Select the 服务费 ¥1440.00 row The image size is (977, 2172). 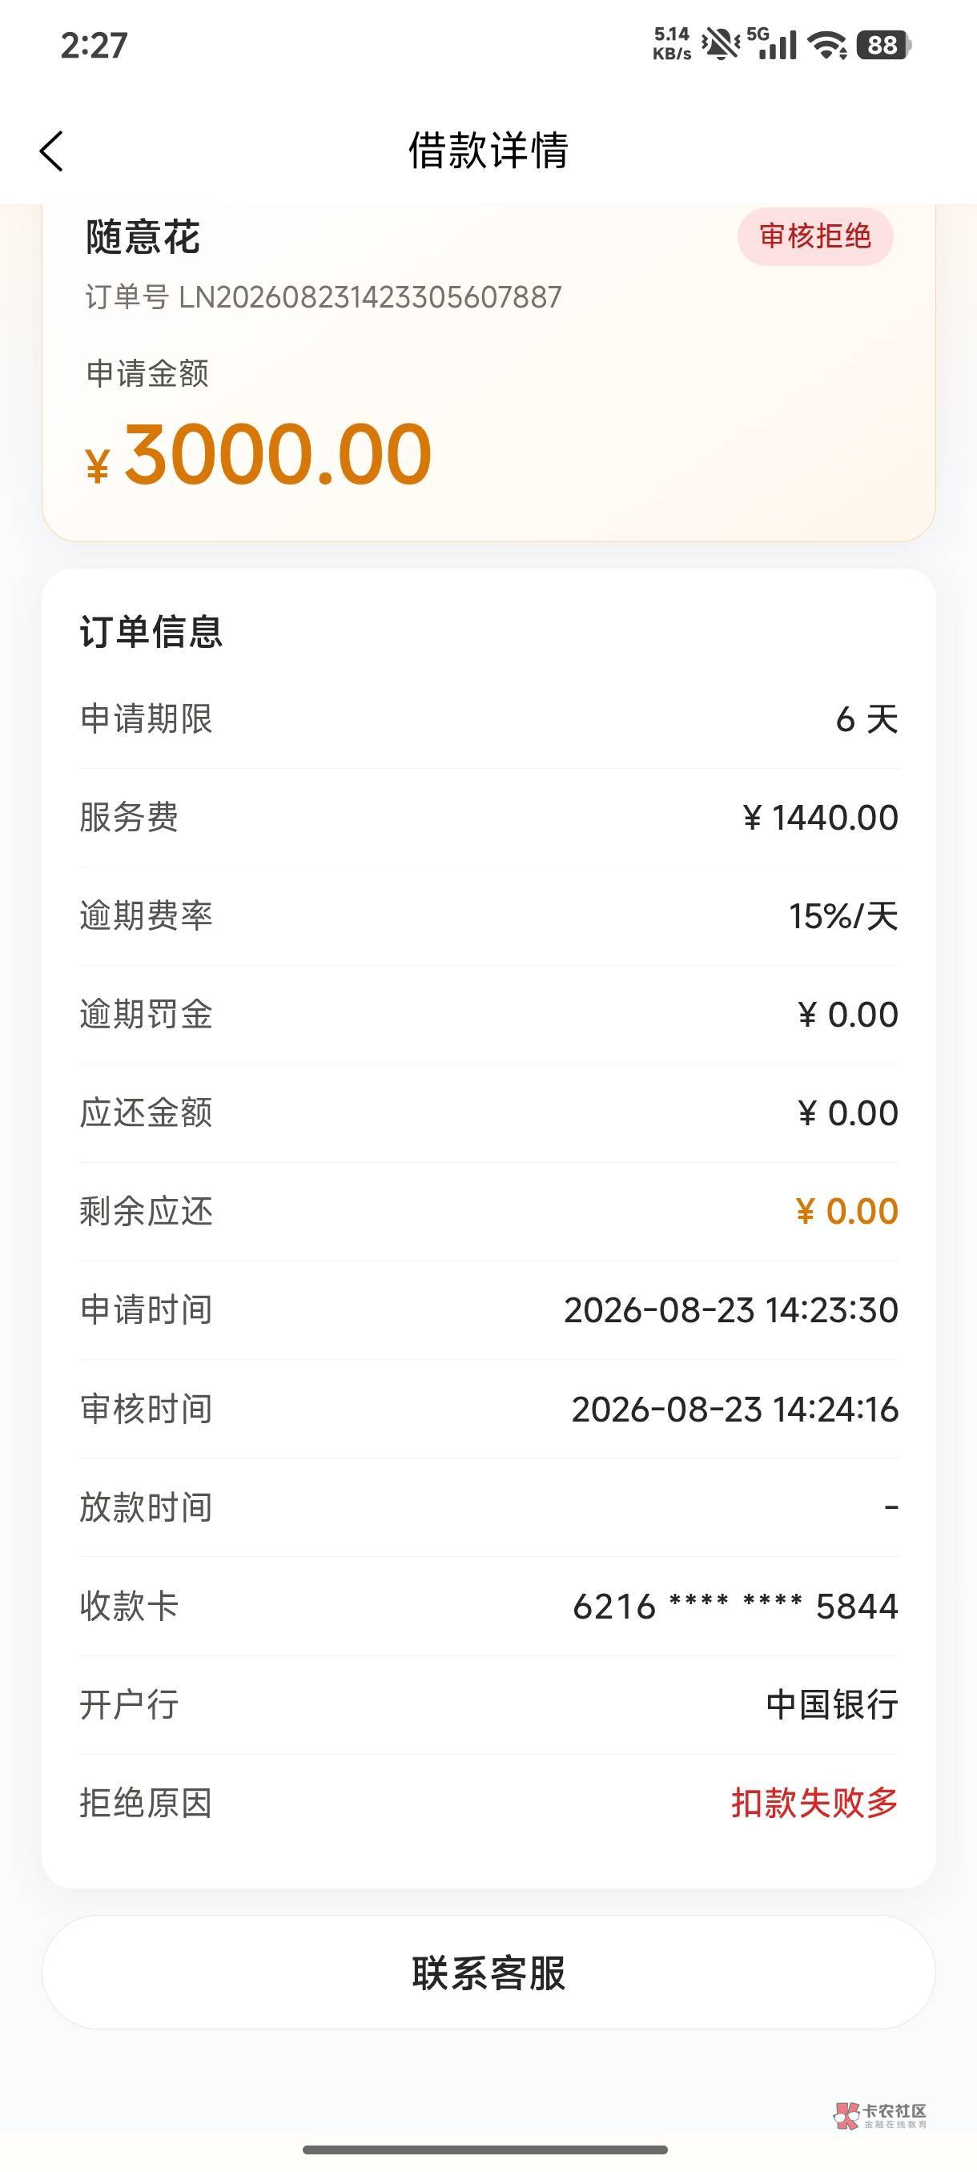point(489,818)
